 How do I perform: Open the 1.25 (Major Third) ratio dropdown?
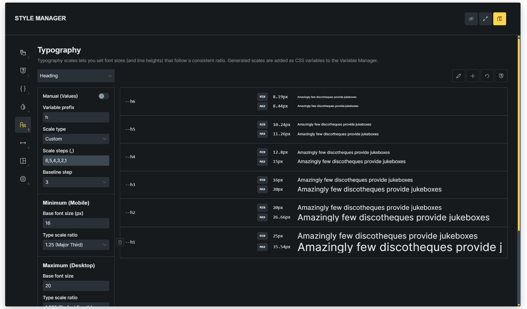coord(76,245)
